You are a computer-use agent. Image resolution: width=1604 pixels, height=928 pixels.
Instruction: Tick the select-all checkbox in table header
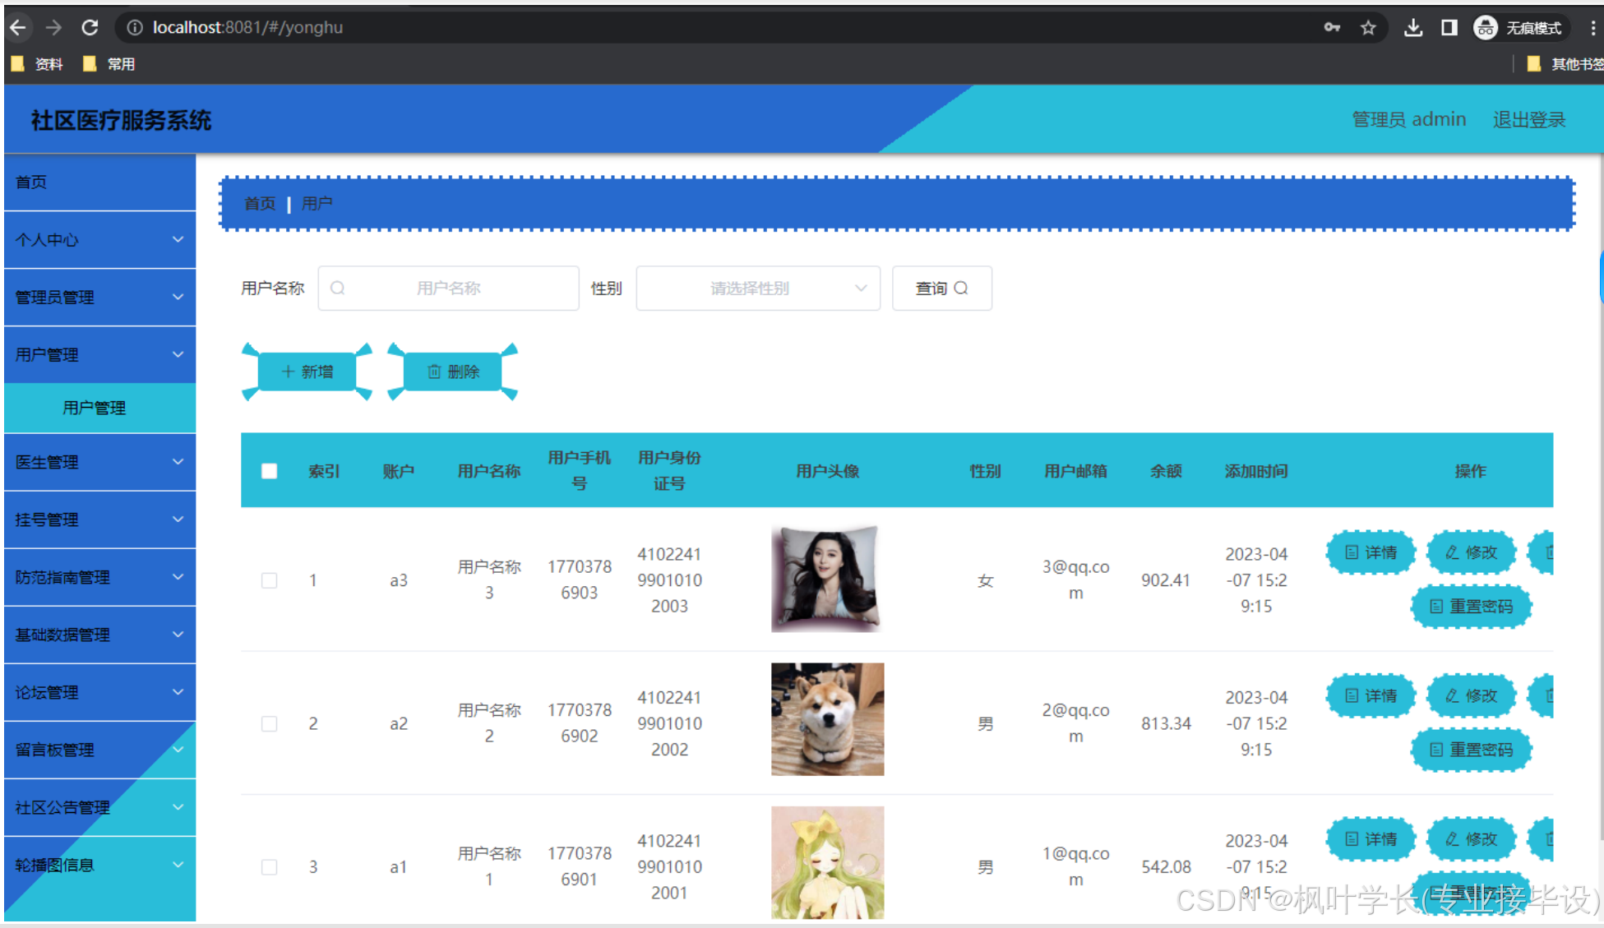(269, 471)
